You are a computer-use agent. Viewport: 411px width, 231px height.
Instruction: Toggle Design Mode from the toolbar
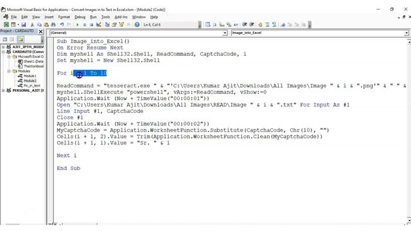[x=98, y=24]
